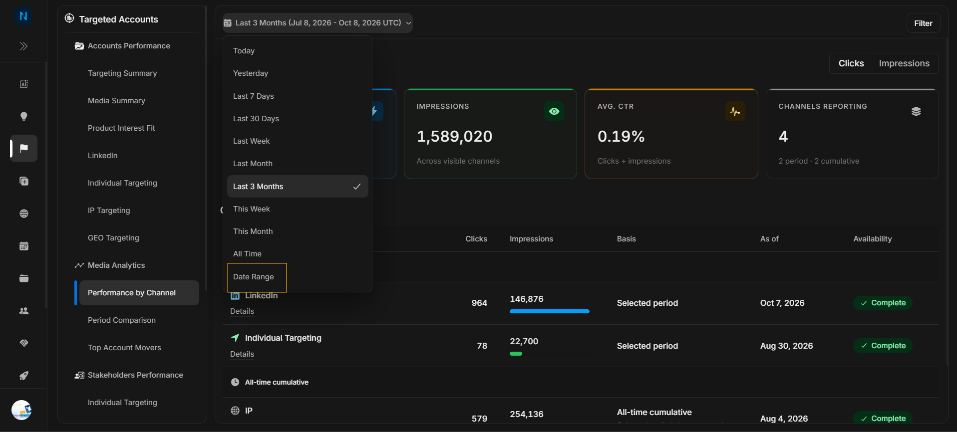Open the AI insights rail icon
Viewport: 957px width, 432px height.
click(23, 84)
